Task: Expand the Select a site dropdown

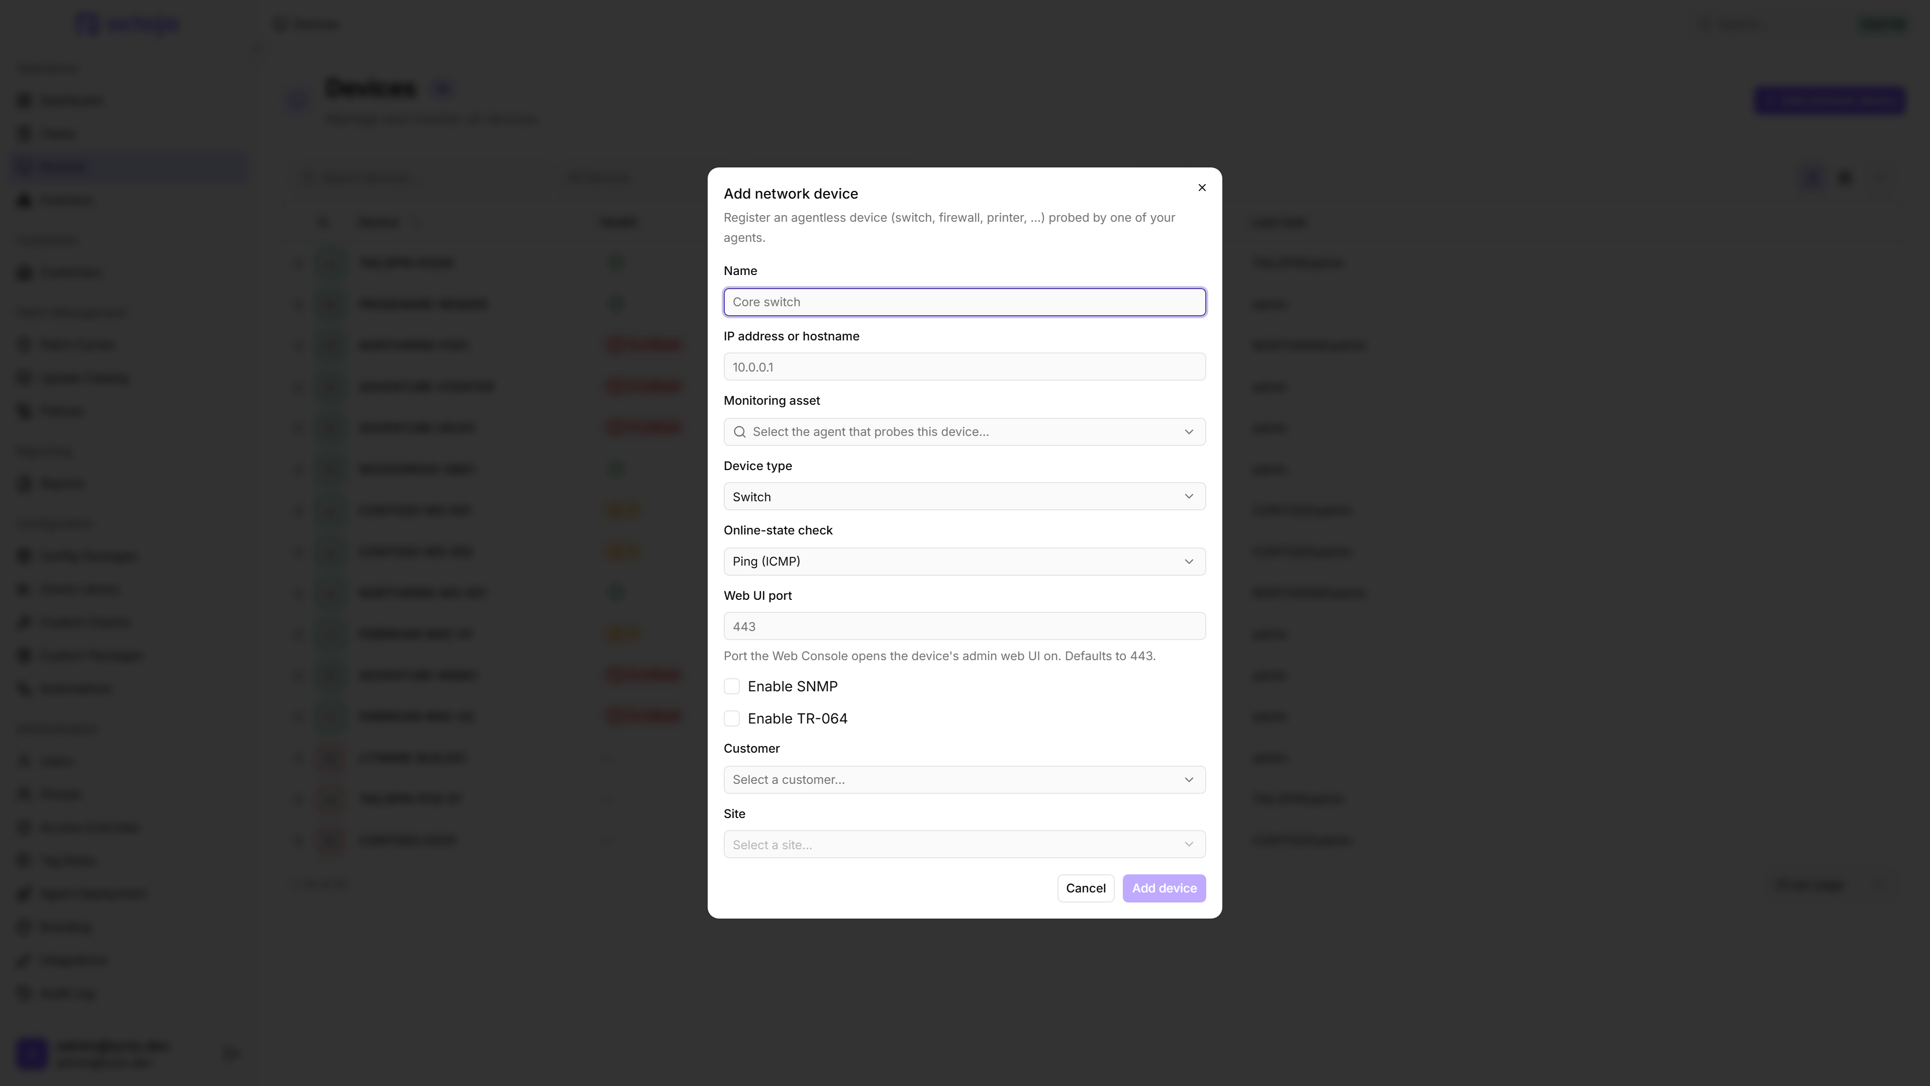Action: click(x=964, y=845)
